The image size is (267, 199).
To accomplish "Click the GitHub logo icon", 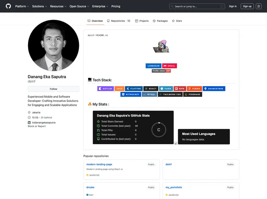I will 8,6.
